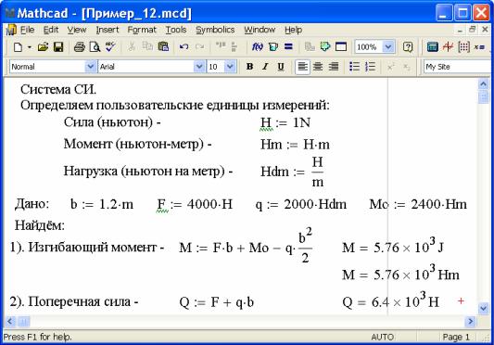Create a new worksheet with New icon
Screen dimensions: 494x345
pyautogui.click(x=19, y=47)
